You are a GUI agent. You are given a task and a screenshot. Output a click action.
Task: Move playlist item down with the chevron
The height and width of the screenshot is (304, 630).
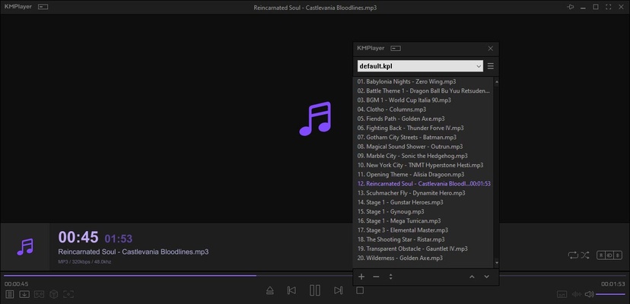[x=486, y=277]
